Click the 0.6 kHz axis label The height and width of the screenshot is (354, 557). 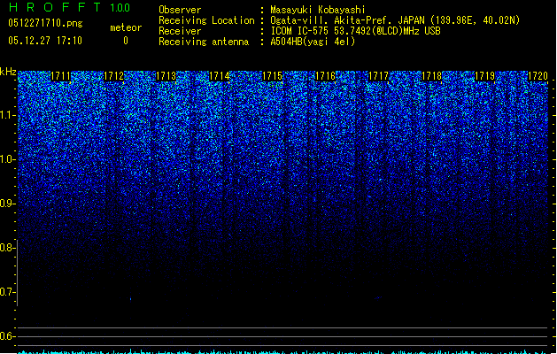tap(7, 336)
